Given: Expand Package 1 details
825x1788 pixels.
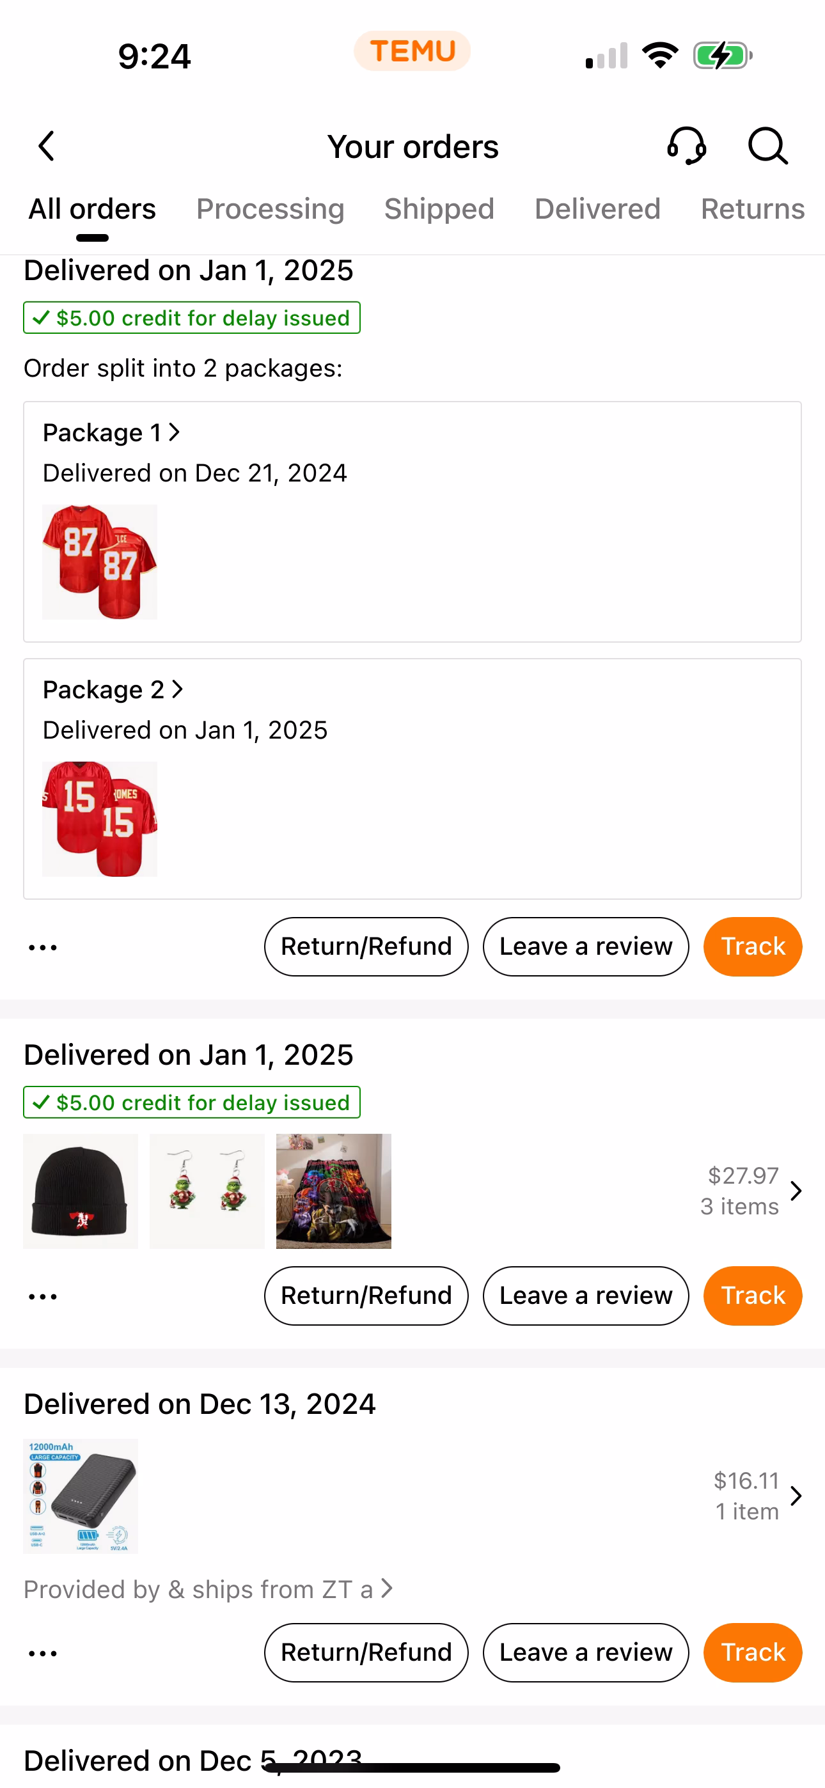Looking at the screenshot, I should pyautogui.click(x=111, y=433).
